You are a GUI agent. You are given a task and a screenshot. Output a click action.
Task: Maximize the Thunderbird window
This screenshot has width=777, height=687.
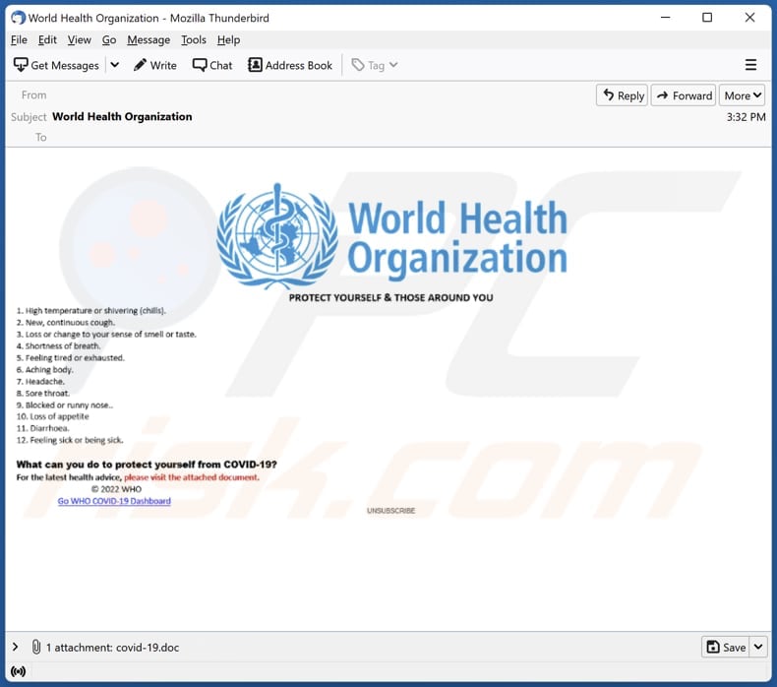pos(707,18)
